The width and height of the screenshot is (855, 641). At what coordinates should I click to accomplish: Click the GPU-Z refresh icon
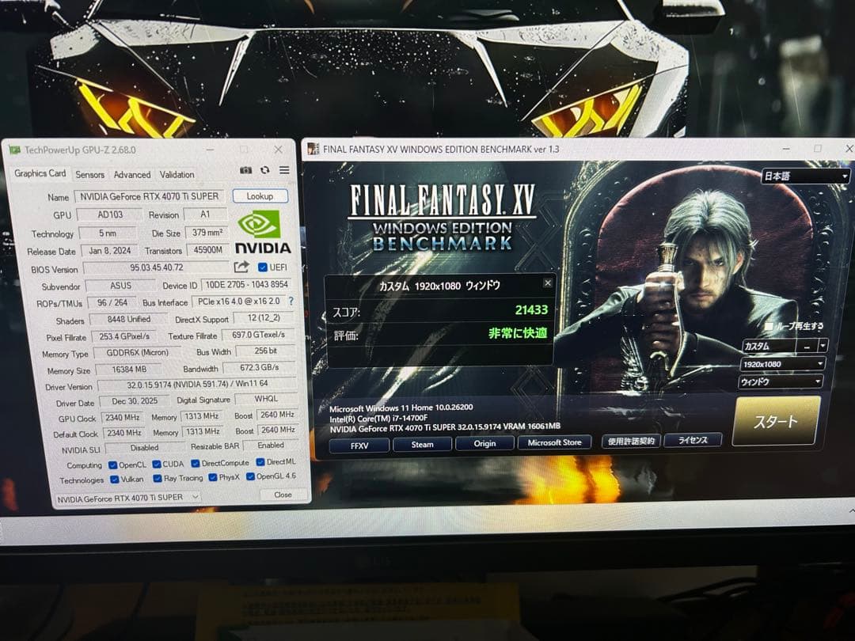click(264, 169)
